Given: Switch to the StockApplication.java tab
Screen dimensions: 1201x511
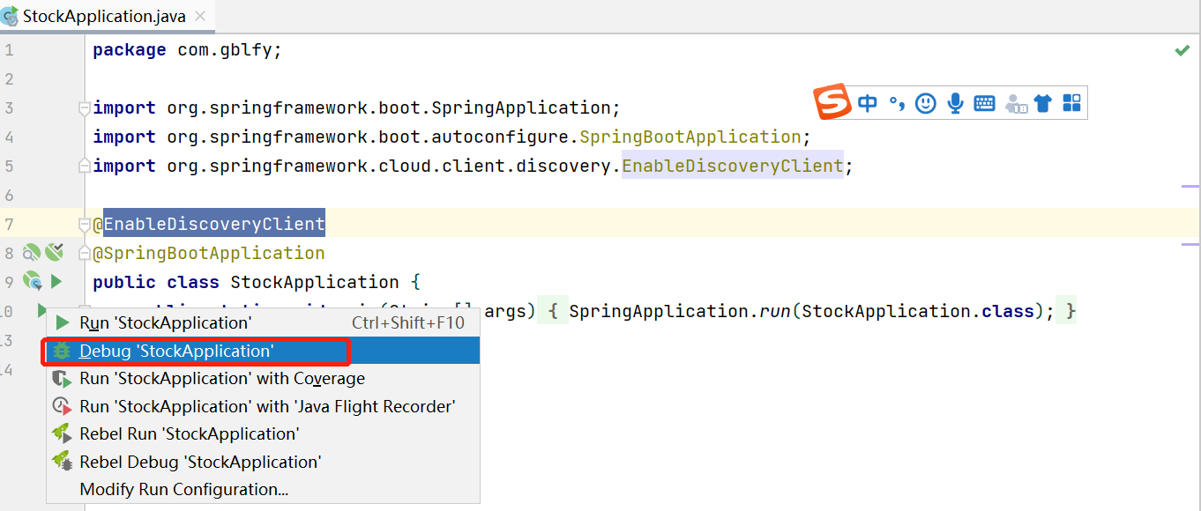Looking at the screenshot, I should pos(104,16).
